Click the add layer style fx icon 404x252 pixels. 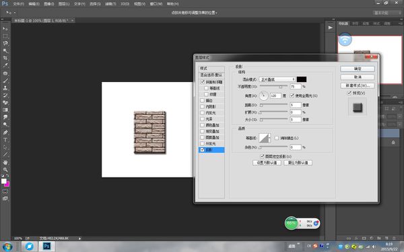click(x=356, y=239)
